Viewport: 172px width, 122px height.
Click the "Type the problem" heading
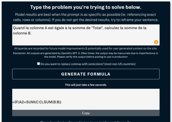pyautogui.click(x=86, y=7)
